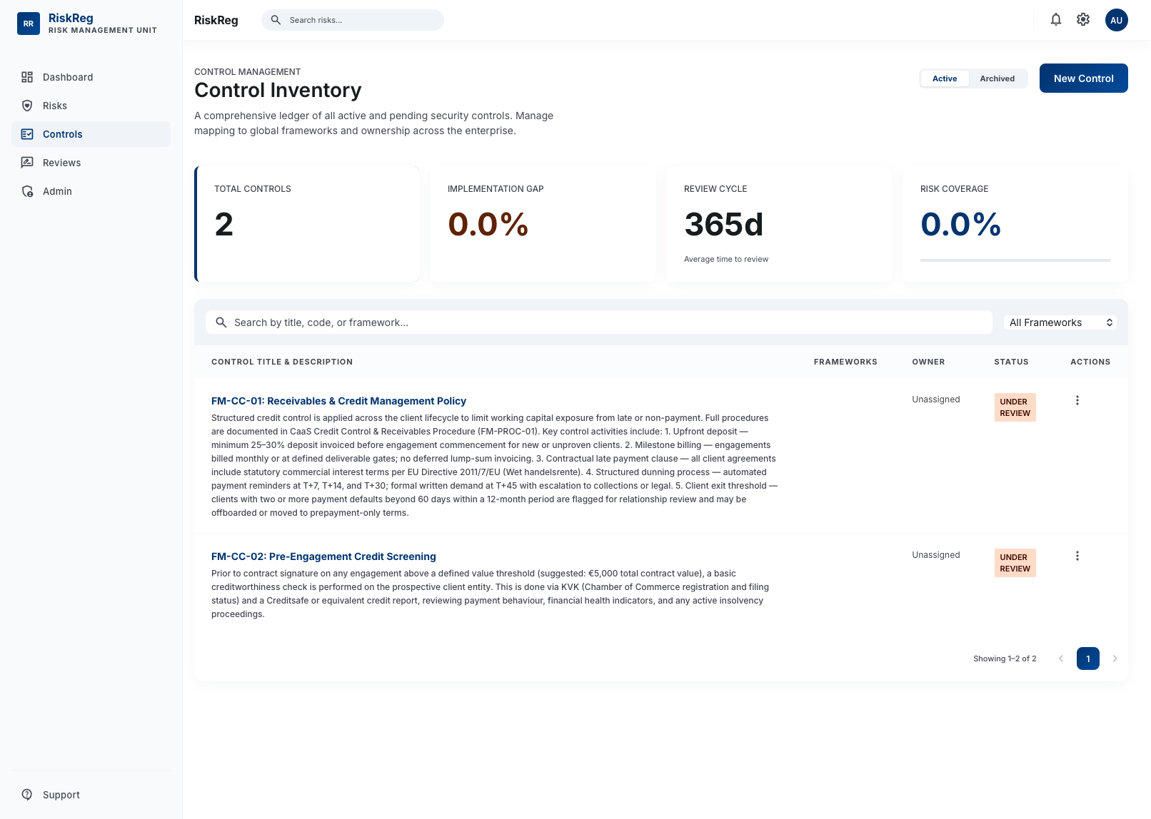Open the All Frameworks dropdown
The image size is (1151, 819).
point(1060,322)
